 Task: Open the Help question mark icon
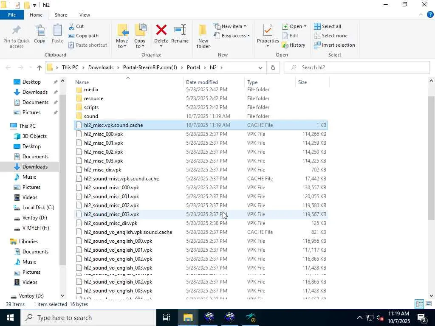click(430, 15)
